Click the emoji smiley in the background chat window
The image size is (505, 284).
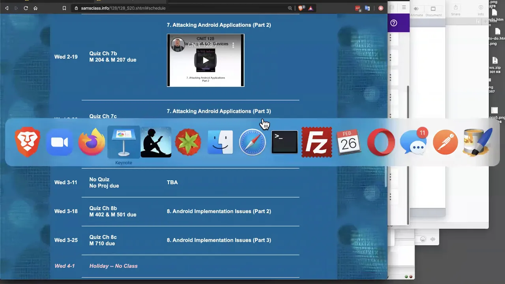click(x=423, y=239)
